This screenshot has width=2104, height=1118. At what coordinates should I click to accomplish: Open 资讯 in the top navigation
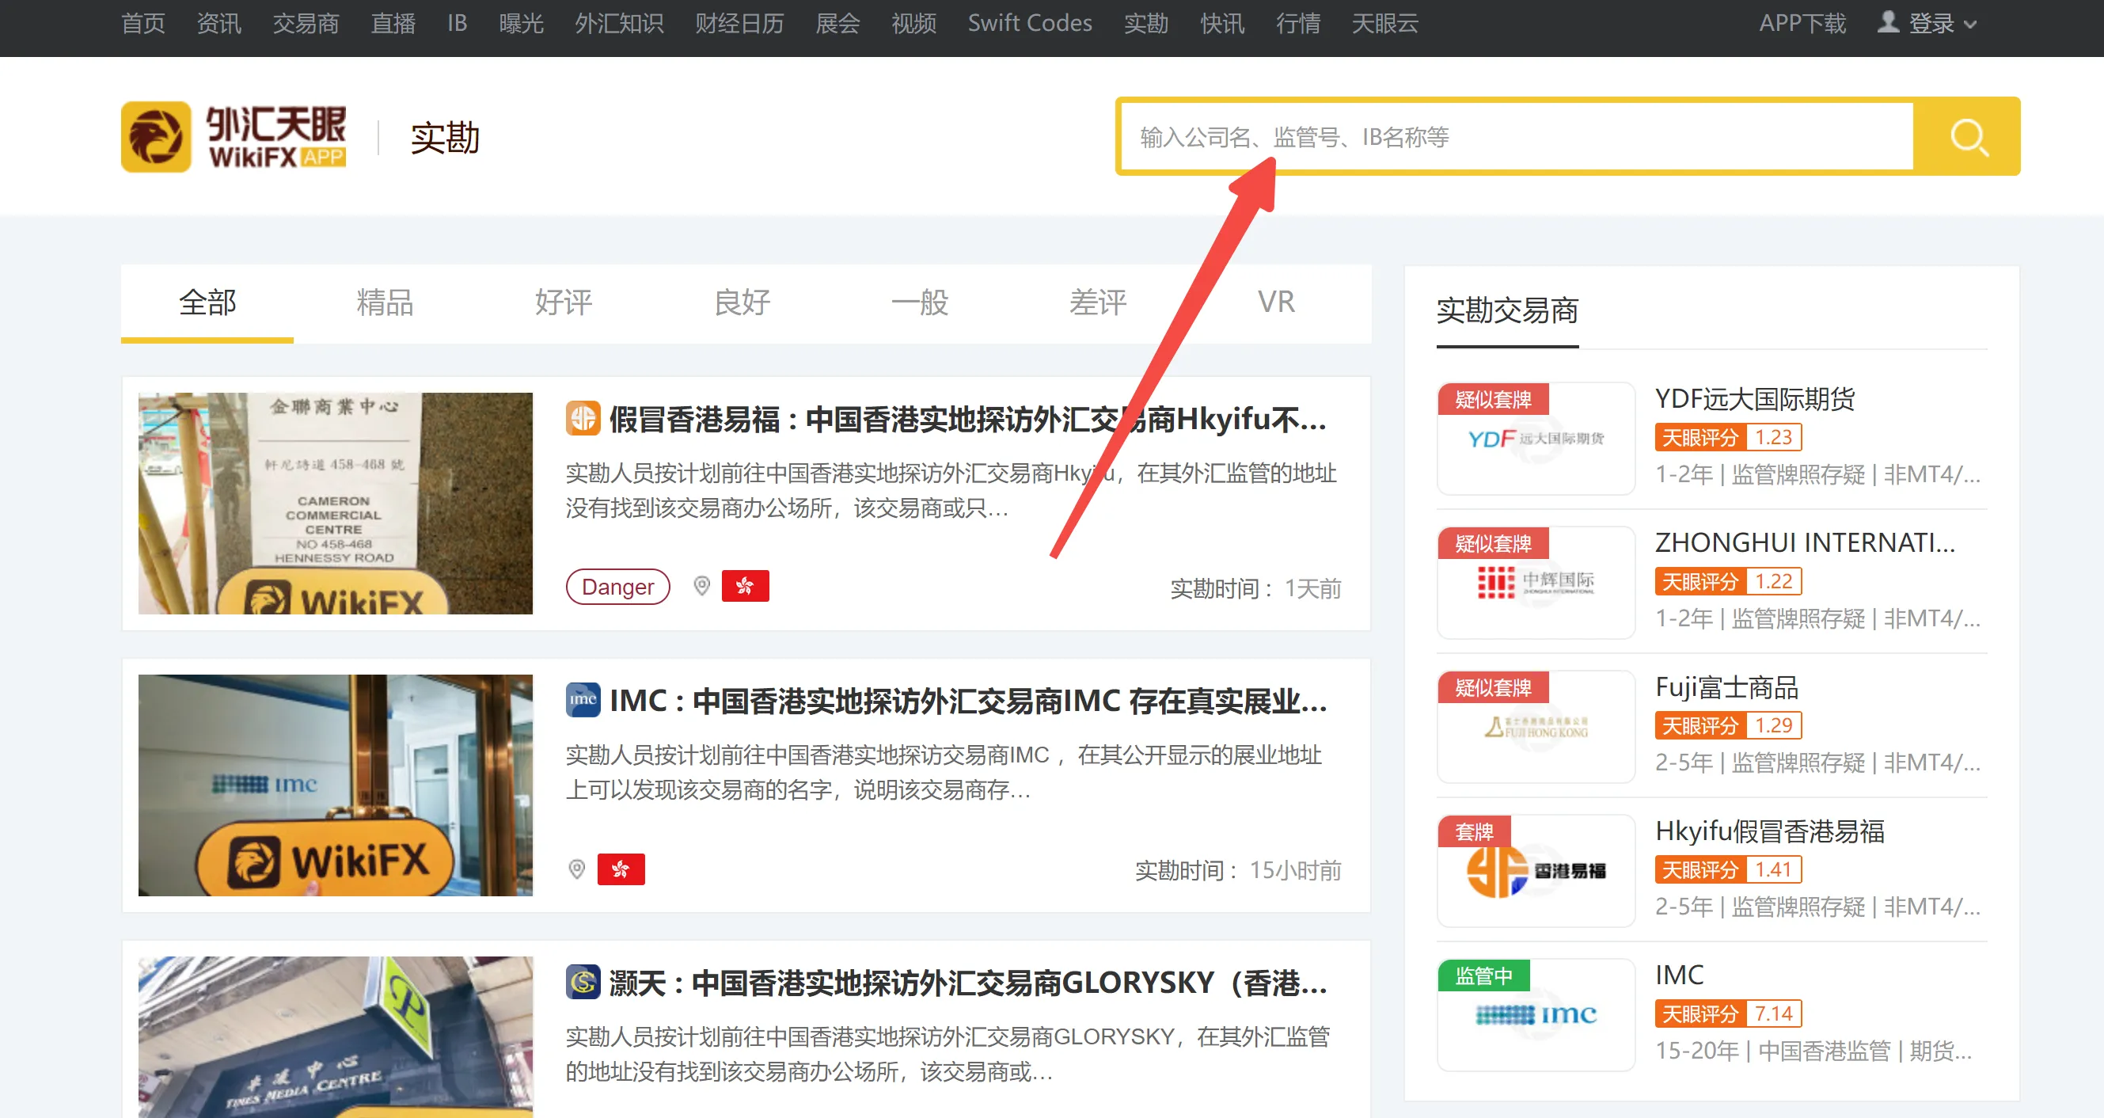coord(219,23)
